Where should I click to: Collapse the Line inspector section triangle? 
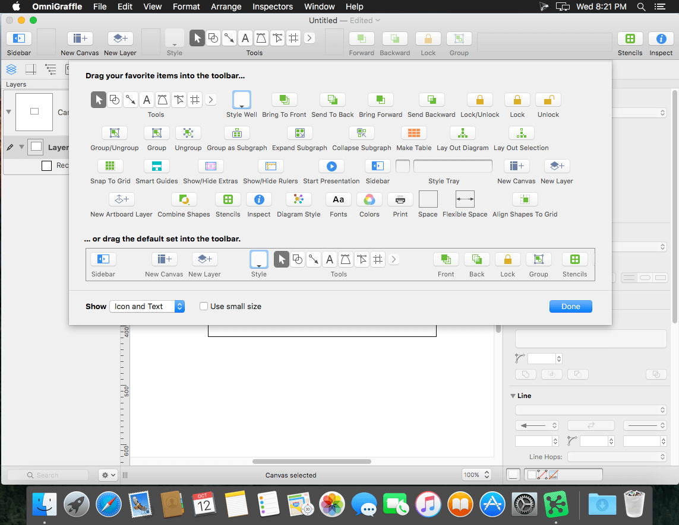(x=513, y=396)
